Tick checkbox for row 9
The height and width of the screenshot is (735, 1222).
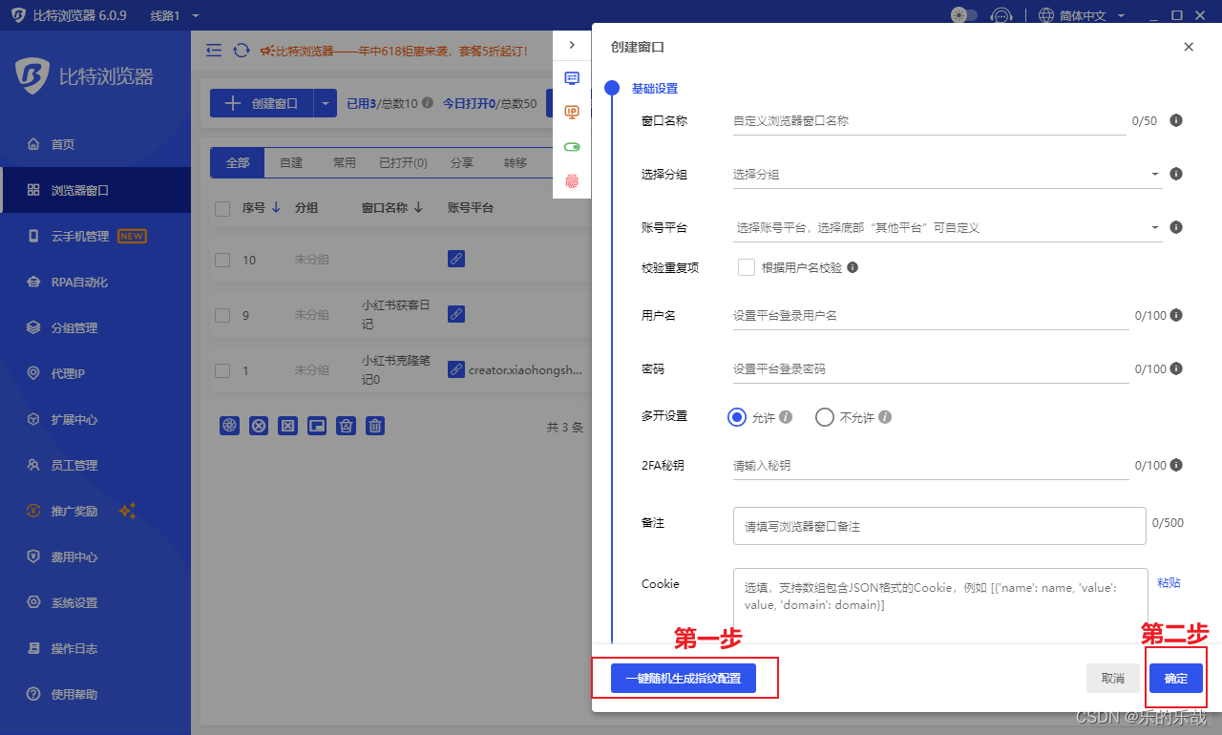coord(222,315)
